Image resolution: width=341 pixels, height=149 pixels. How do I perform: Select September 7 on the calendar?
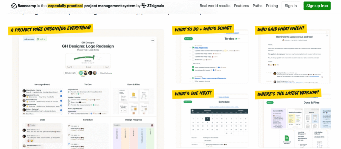click(207, 119)
